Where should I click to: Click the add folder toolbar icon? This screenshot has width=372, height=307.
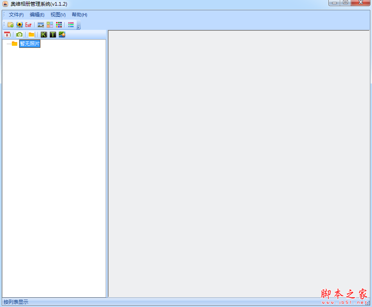click(x=11, y=25)
